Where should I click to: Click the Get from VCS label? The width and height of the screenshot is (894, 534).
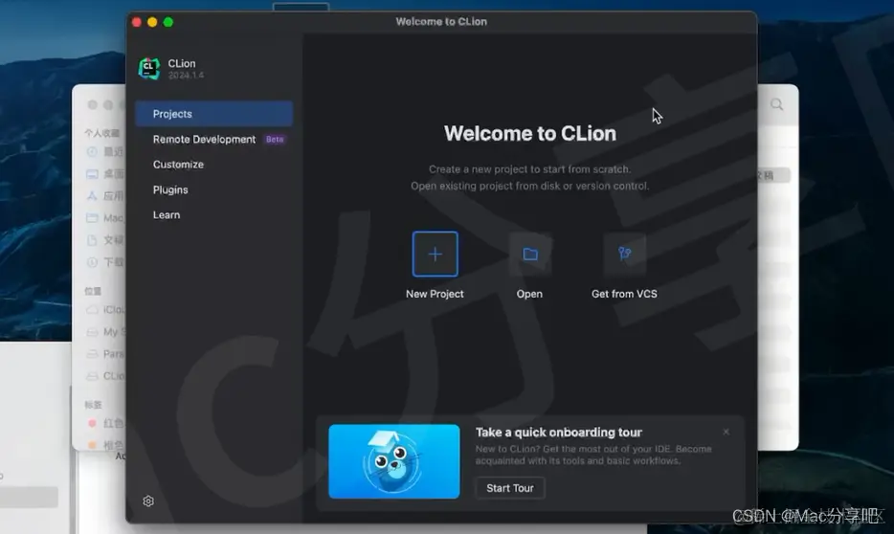tap(624, 294)
